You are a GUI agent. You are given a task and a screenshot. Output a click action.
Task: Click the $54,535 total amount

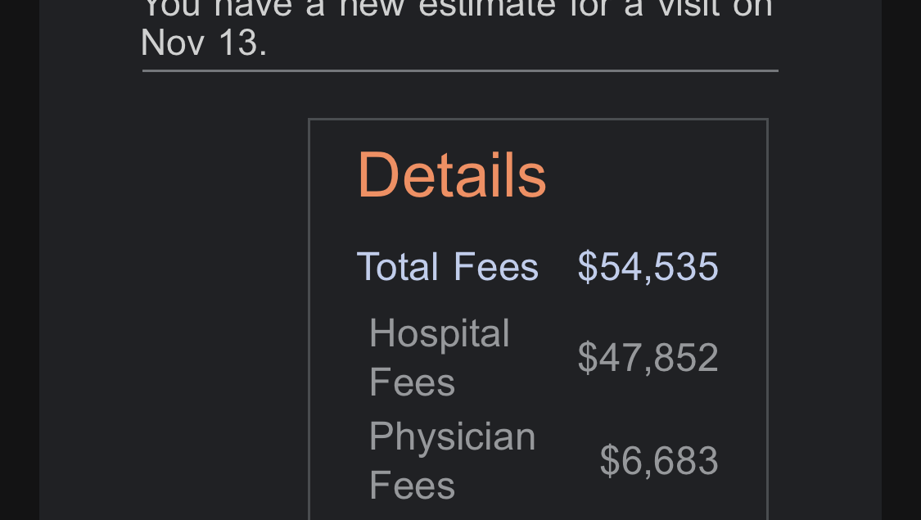(x=648, y=267)
